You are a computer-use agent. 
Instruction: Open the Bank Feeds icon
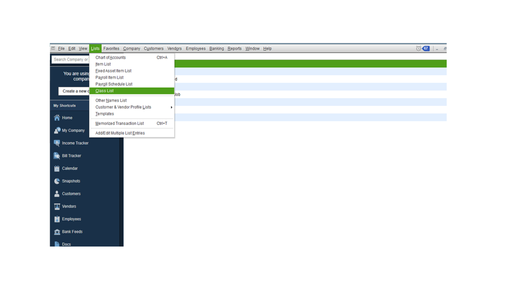(57, 232)
